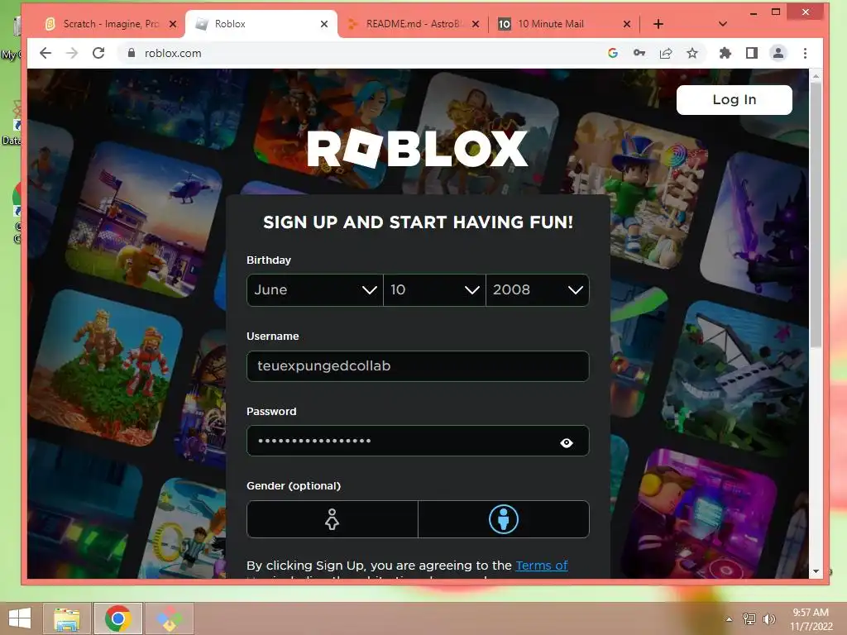The height and width of the screenshot is (635, 847).
Task: Click the scrollbar down arrow
Action: tap(816, 571)
